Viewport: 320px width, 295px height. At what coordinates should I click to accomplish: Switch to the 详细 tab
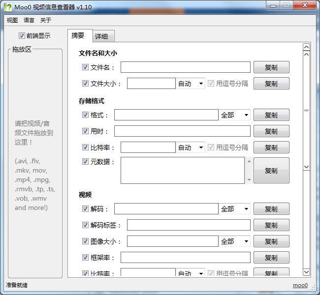coord(104,36)
